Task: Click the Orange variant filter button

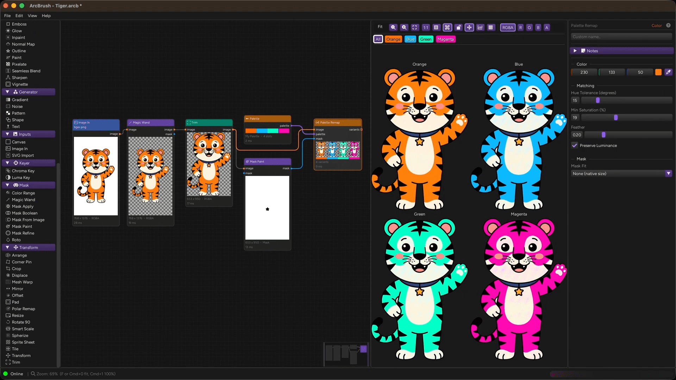Action: pyautogui.click(x=393, y=39)
